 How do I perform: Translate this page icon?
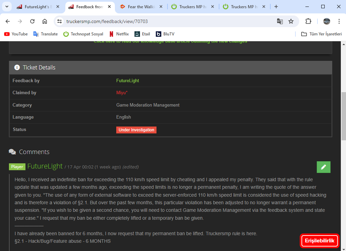tap(280, 21)
